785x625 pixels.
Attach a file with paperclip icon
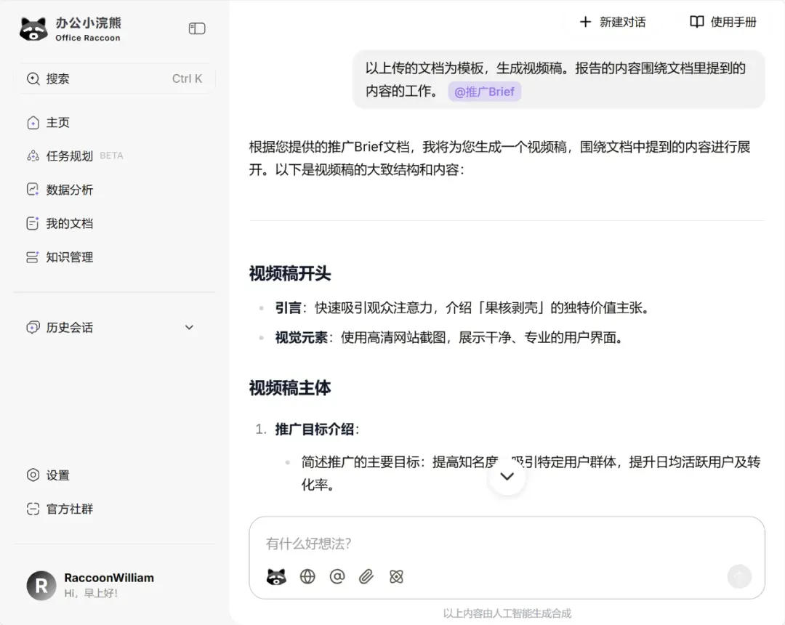366,576
